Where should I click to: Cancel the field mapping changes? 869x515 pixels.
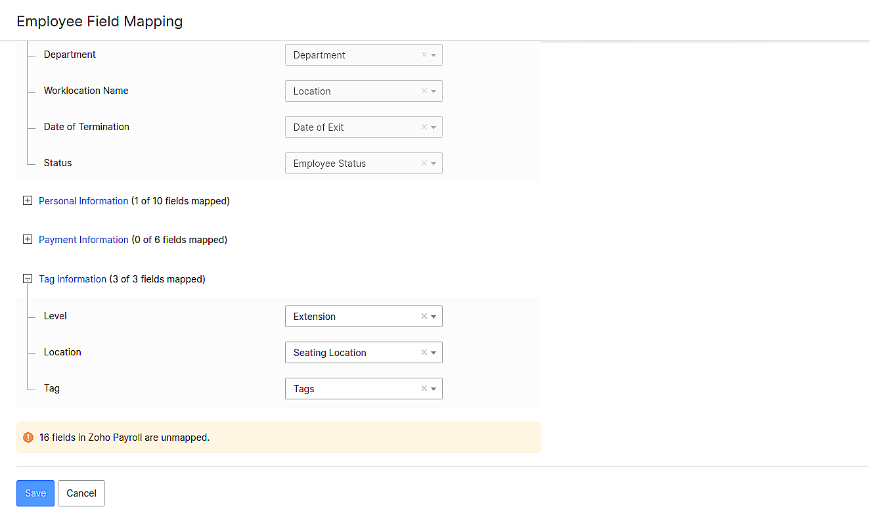point(81,493)
